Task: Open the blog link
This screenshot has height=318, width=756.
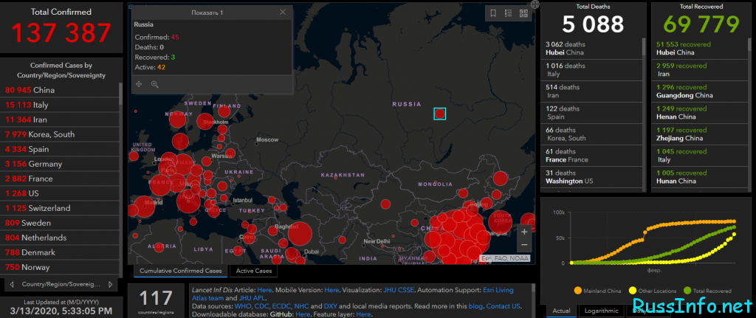Action: point(475,306)
